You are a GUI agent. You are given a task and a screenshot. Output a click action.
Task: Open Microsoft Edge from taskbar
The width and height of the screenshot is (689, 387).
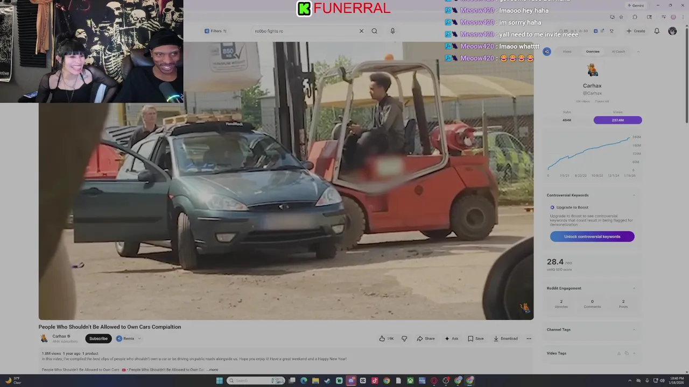304,381
